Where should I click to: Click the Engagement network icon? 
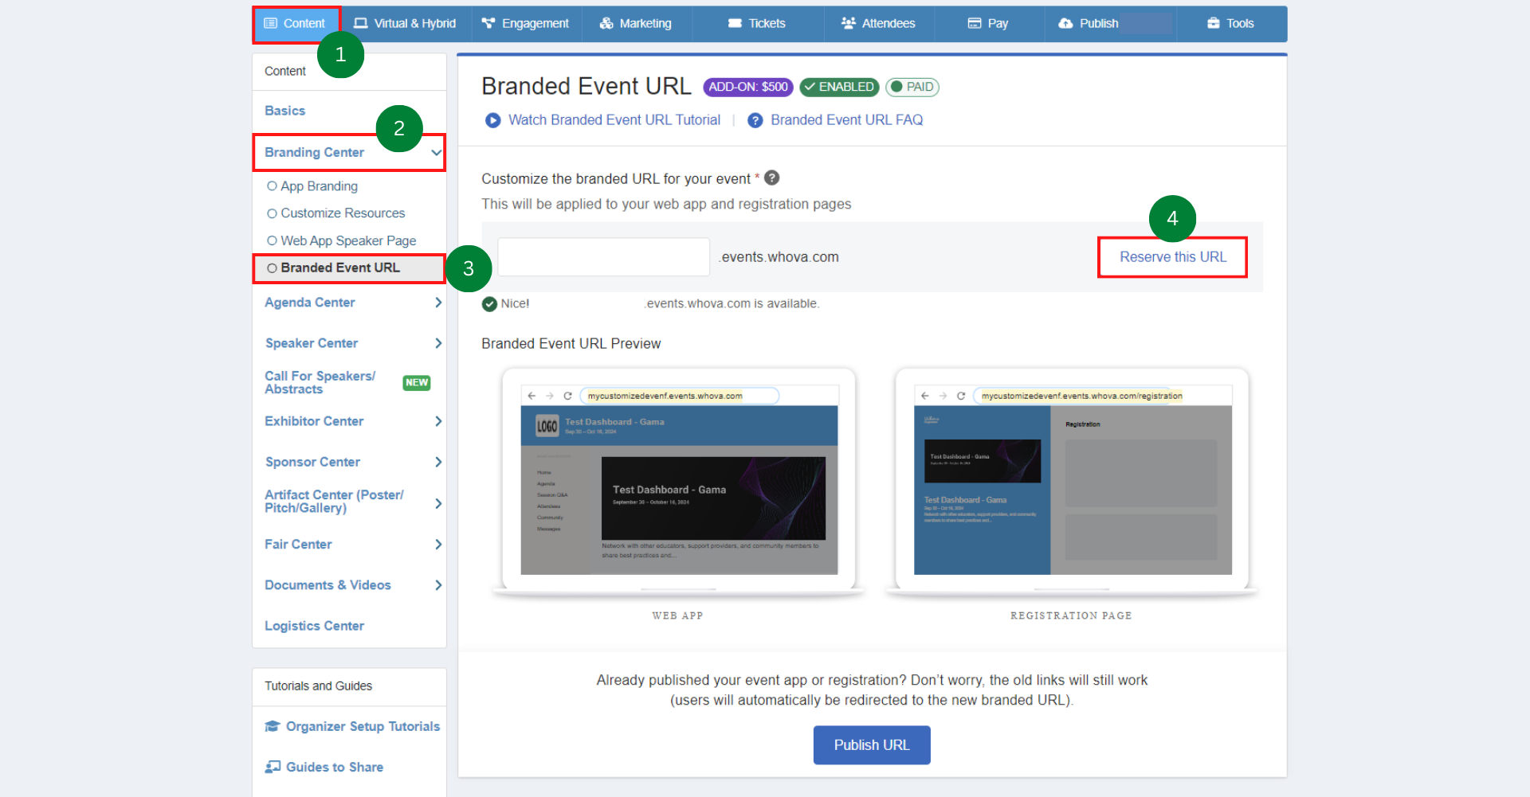click(x=488, y=23)
